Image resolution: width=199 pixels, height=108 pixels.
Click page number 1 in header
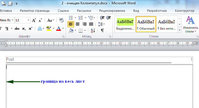pyautogui.click(x=192, y=59)
